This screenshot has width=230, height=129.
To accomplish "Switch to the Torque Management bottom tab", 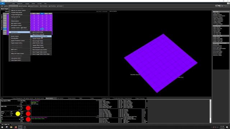I will (x=18, y=98).
